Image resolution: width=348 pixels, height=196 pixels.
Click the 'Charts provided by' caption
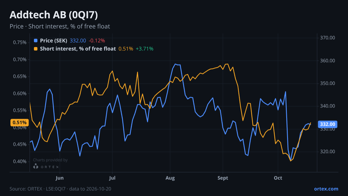point(50,160)
